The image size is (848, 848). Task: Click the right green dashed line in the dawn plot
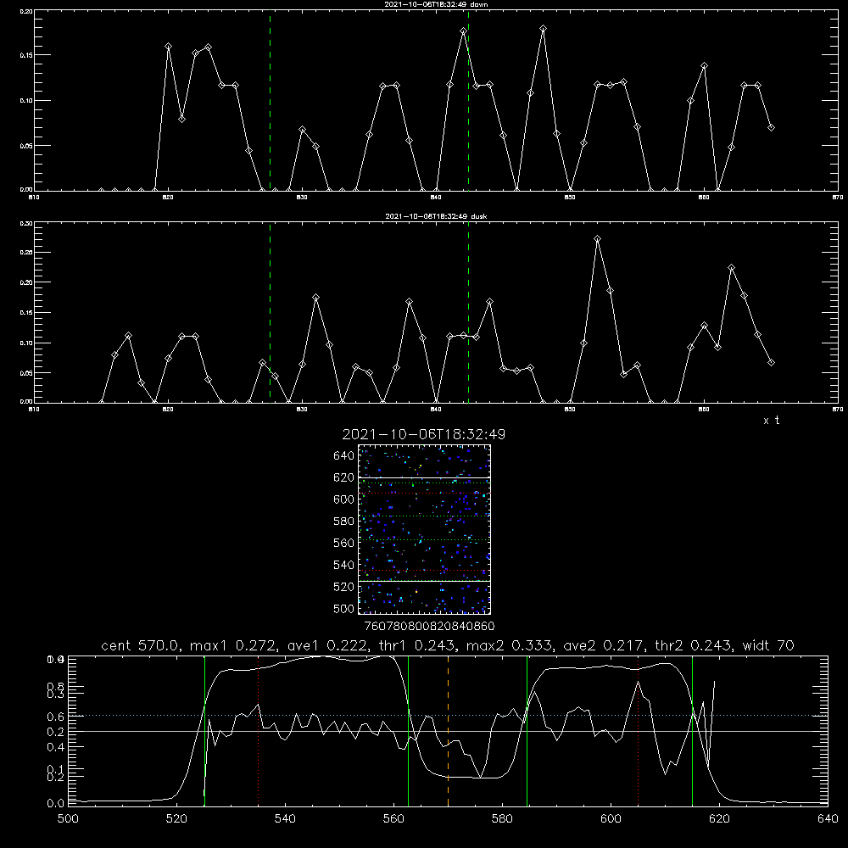click(468, 100)
